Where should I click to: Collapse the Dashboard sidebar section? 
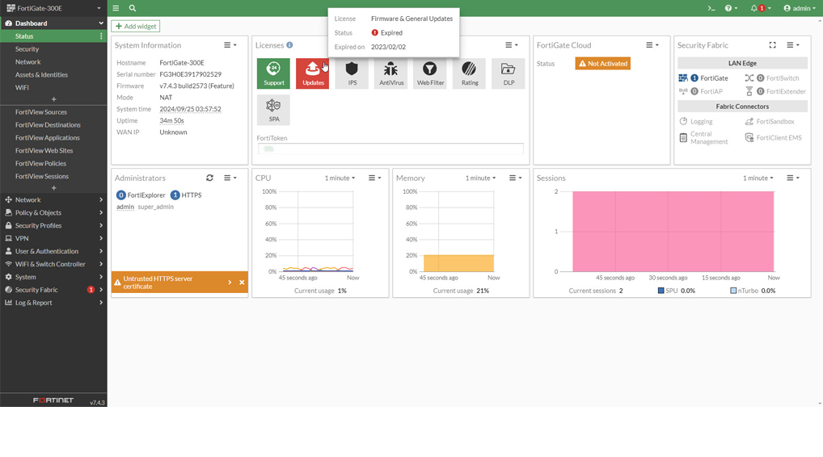click(x=53, y=23)
